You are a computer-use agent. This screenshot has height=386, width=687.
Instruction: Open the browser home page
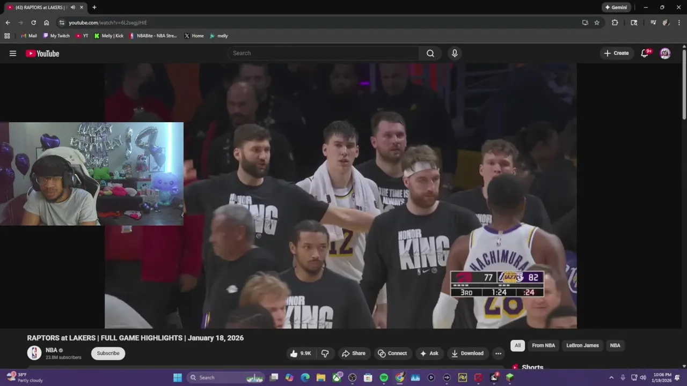tap(47, 23)
